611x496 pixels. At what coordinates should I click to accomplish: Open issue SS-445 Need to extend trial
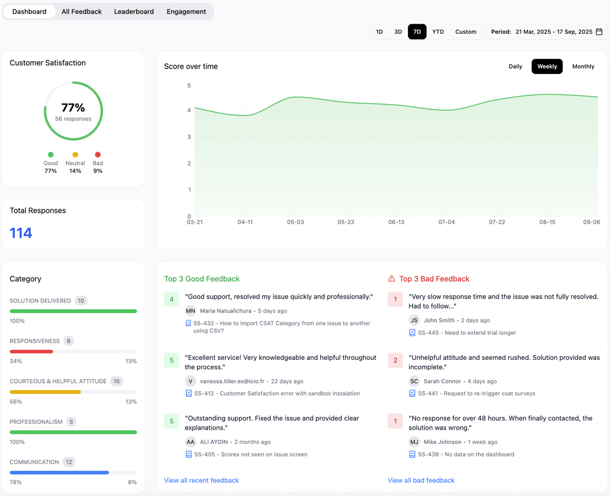pyautogui.click(x=467, y=332)
